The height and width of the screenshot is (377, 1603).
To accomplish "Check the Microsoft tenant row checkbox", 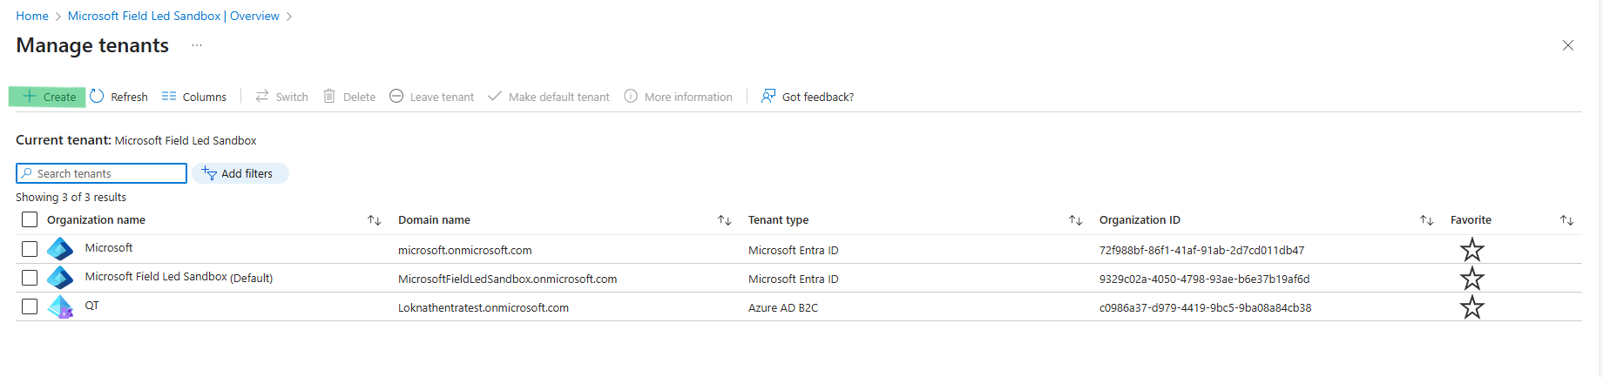I will [30, 249].
